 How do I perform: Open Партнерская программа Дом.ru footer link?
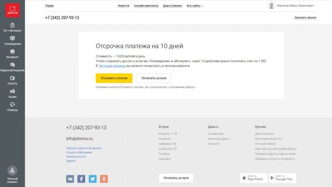point(275,149)
